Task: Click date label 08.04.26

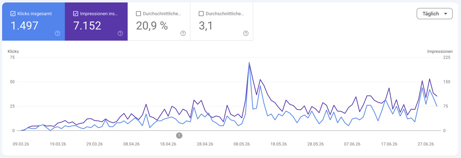Action: tap(131, 144)
